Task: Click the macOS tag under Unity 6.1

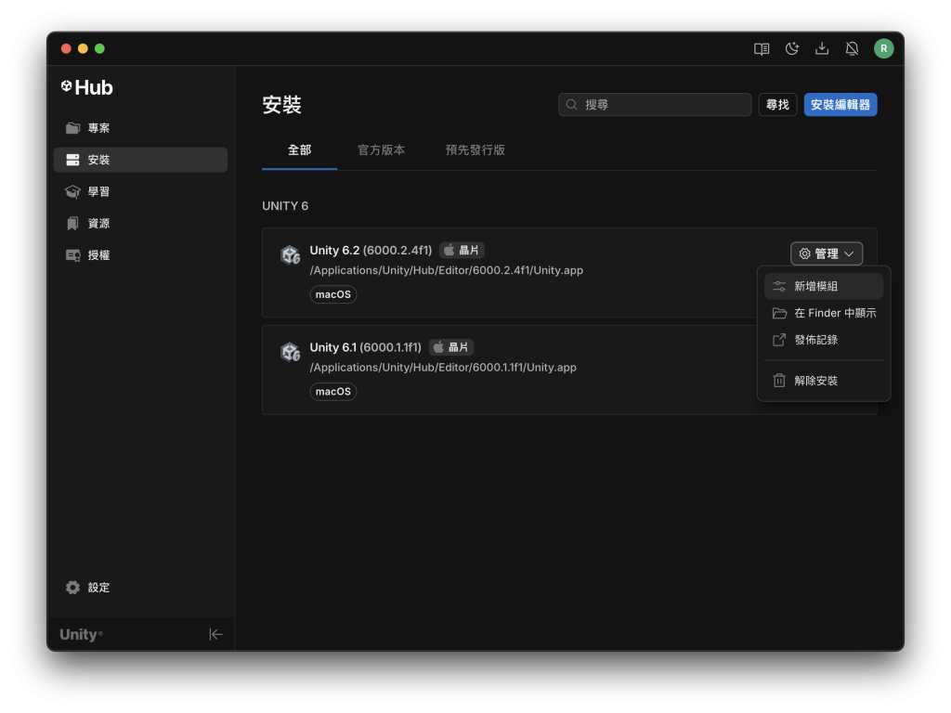Action: click(x=333, y=391)
